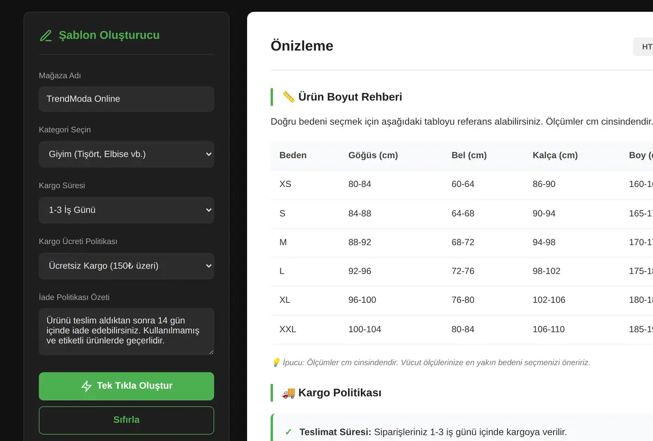This screenshot has width=653, height=441.
Task: Open the Kargo Ücreti Politikası dropdown
Action: 126,266
